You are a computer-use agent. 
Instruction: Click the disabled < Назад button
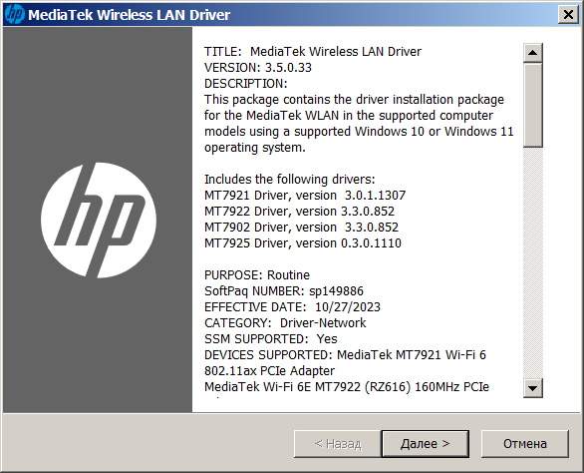[x=338, y=443]
